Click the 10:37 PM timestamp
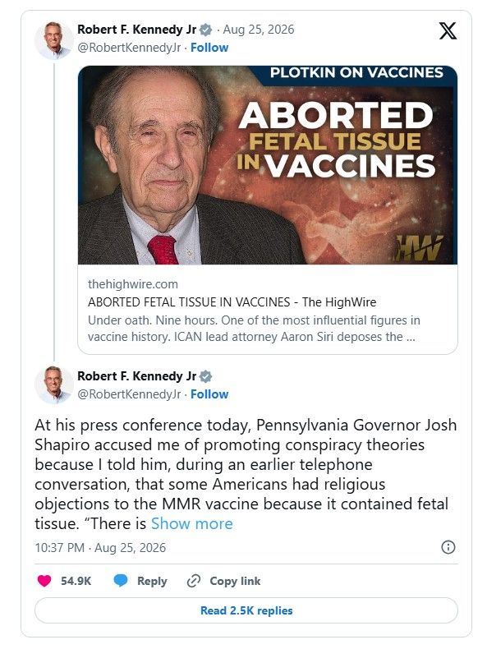 click(x=60, y=548)
